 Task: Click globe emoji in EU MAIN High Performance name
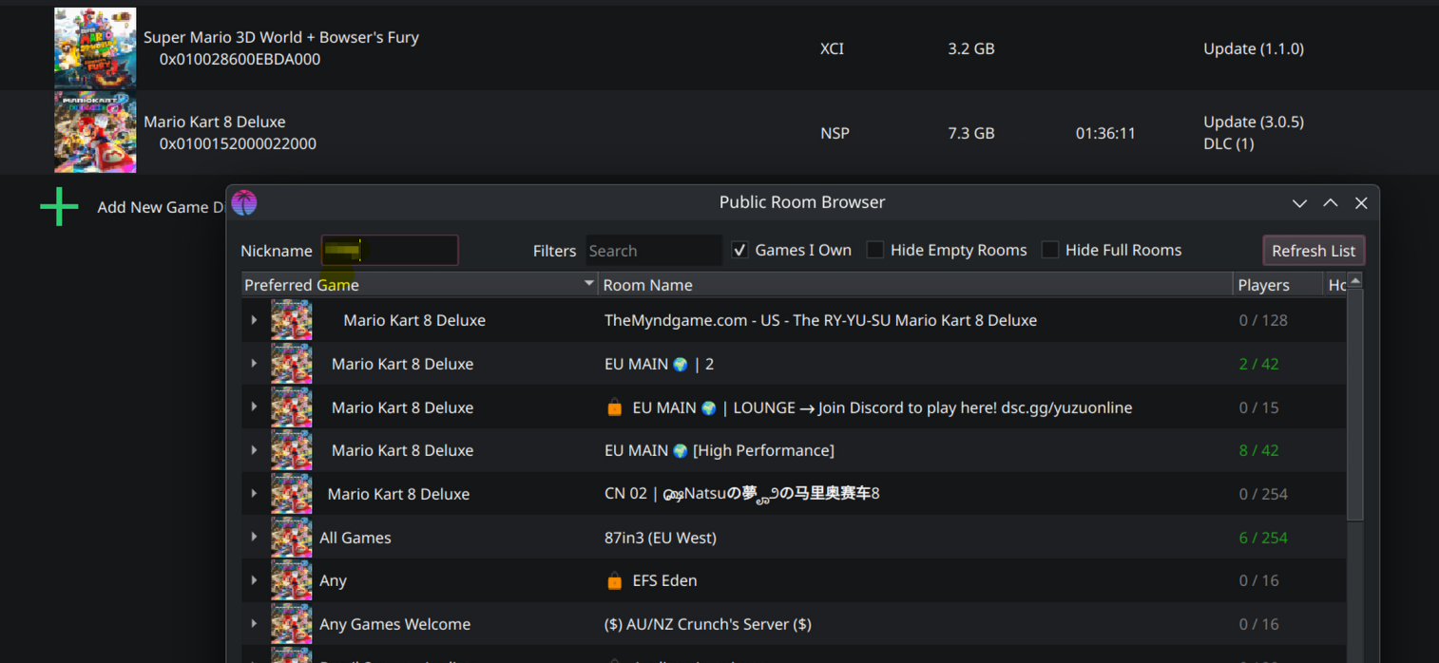click(x=680, y=450)
